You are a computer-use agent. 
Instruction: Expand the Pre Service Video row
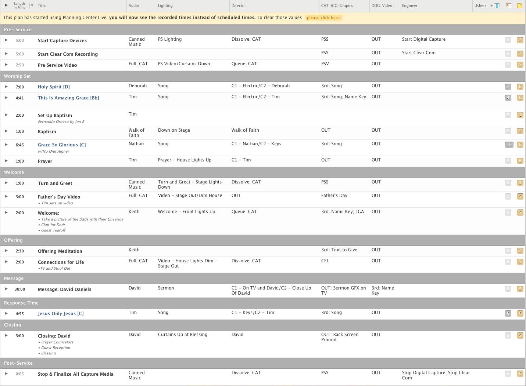point(6,65)
